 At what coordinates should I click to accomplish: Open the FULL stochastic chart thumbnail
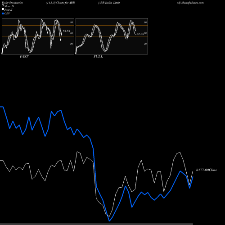112,36
